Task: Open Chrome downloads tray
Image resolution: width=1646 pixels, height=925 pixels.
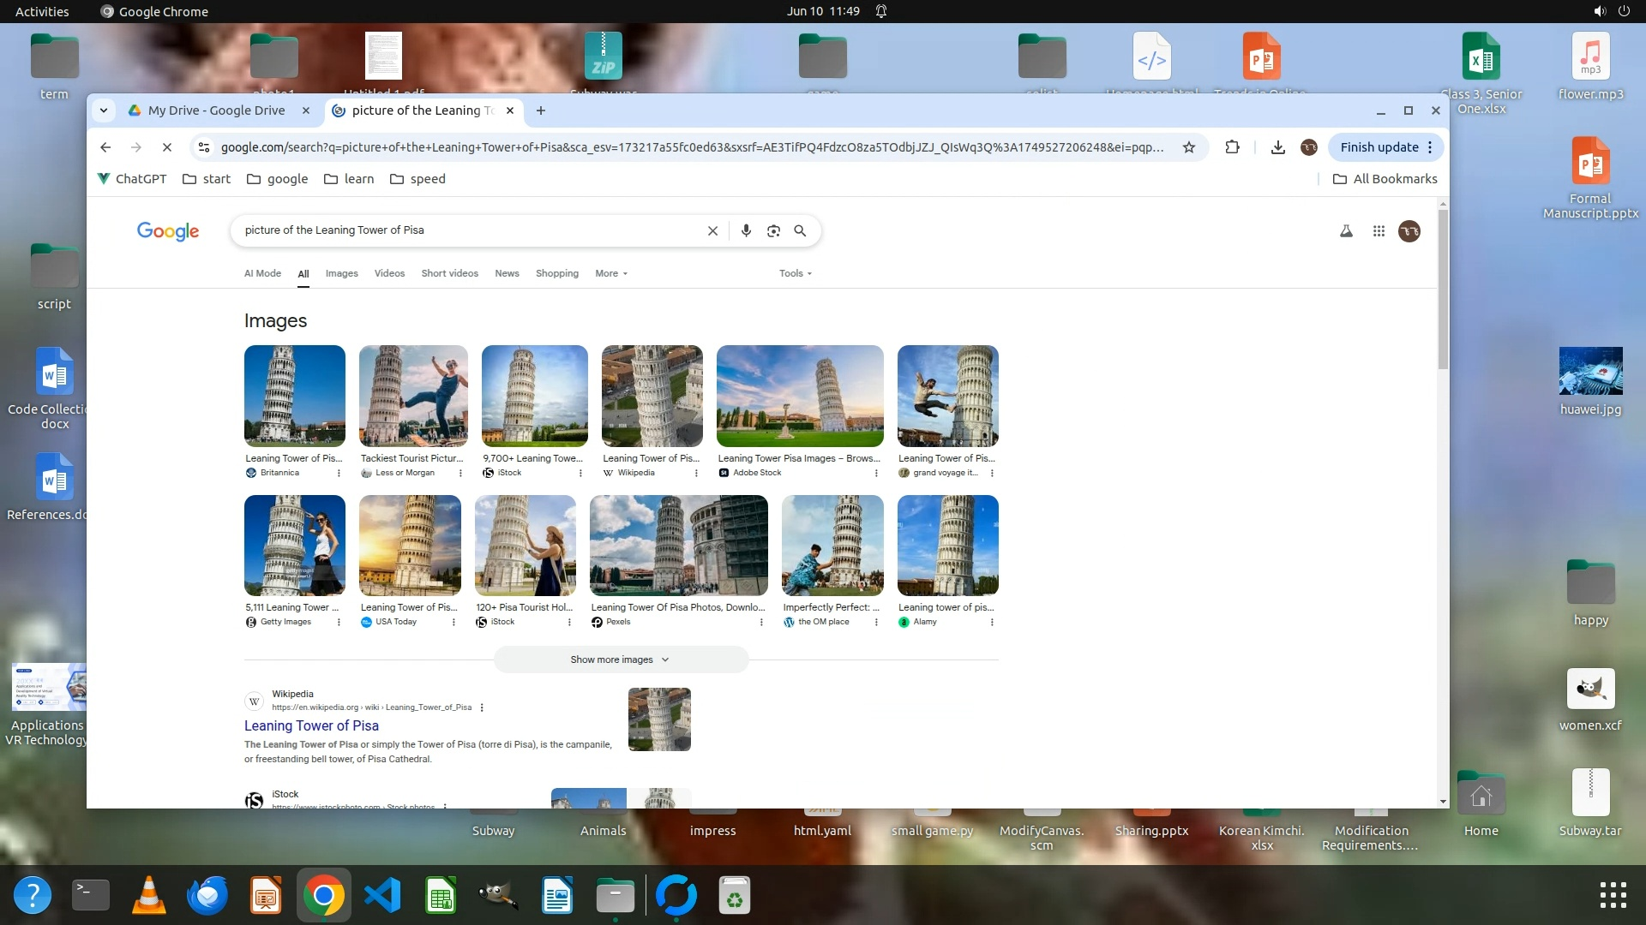Action: (x=1277, y=147)
